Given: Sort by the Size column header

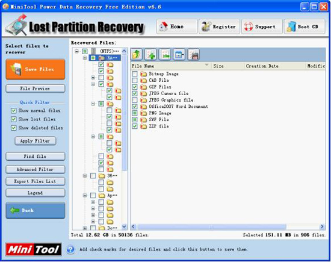Looking at the screenshot, I should click(x=227, y=66).
